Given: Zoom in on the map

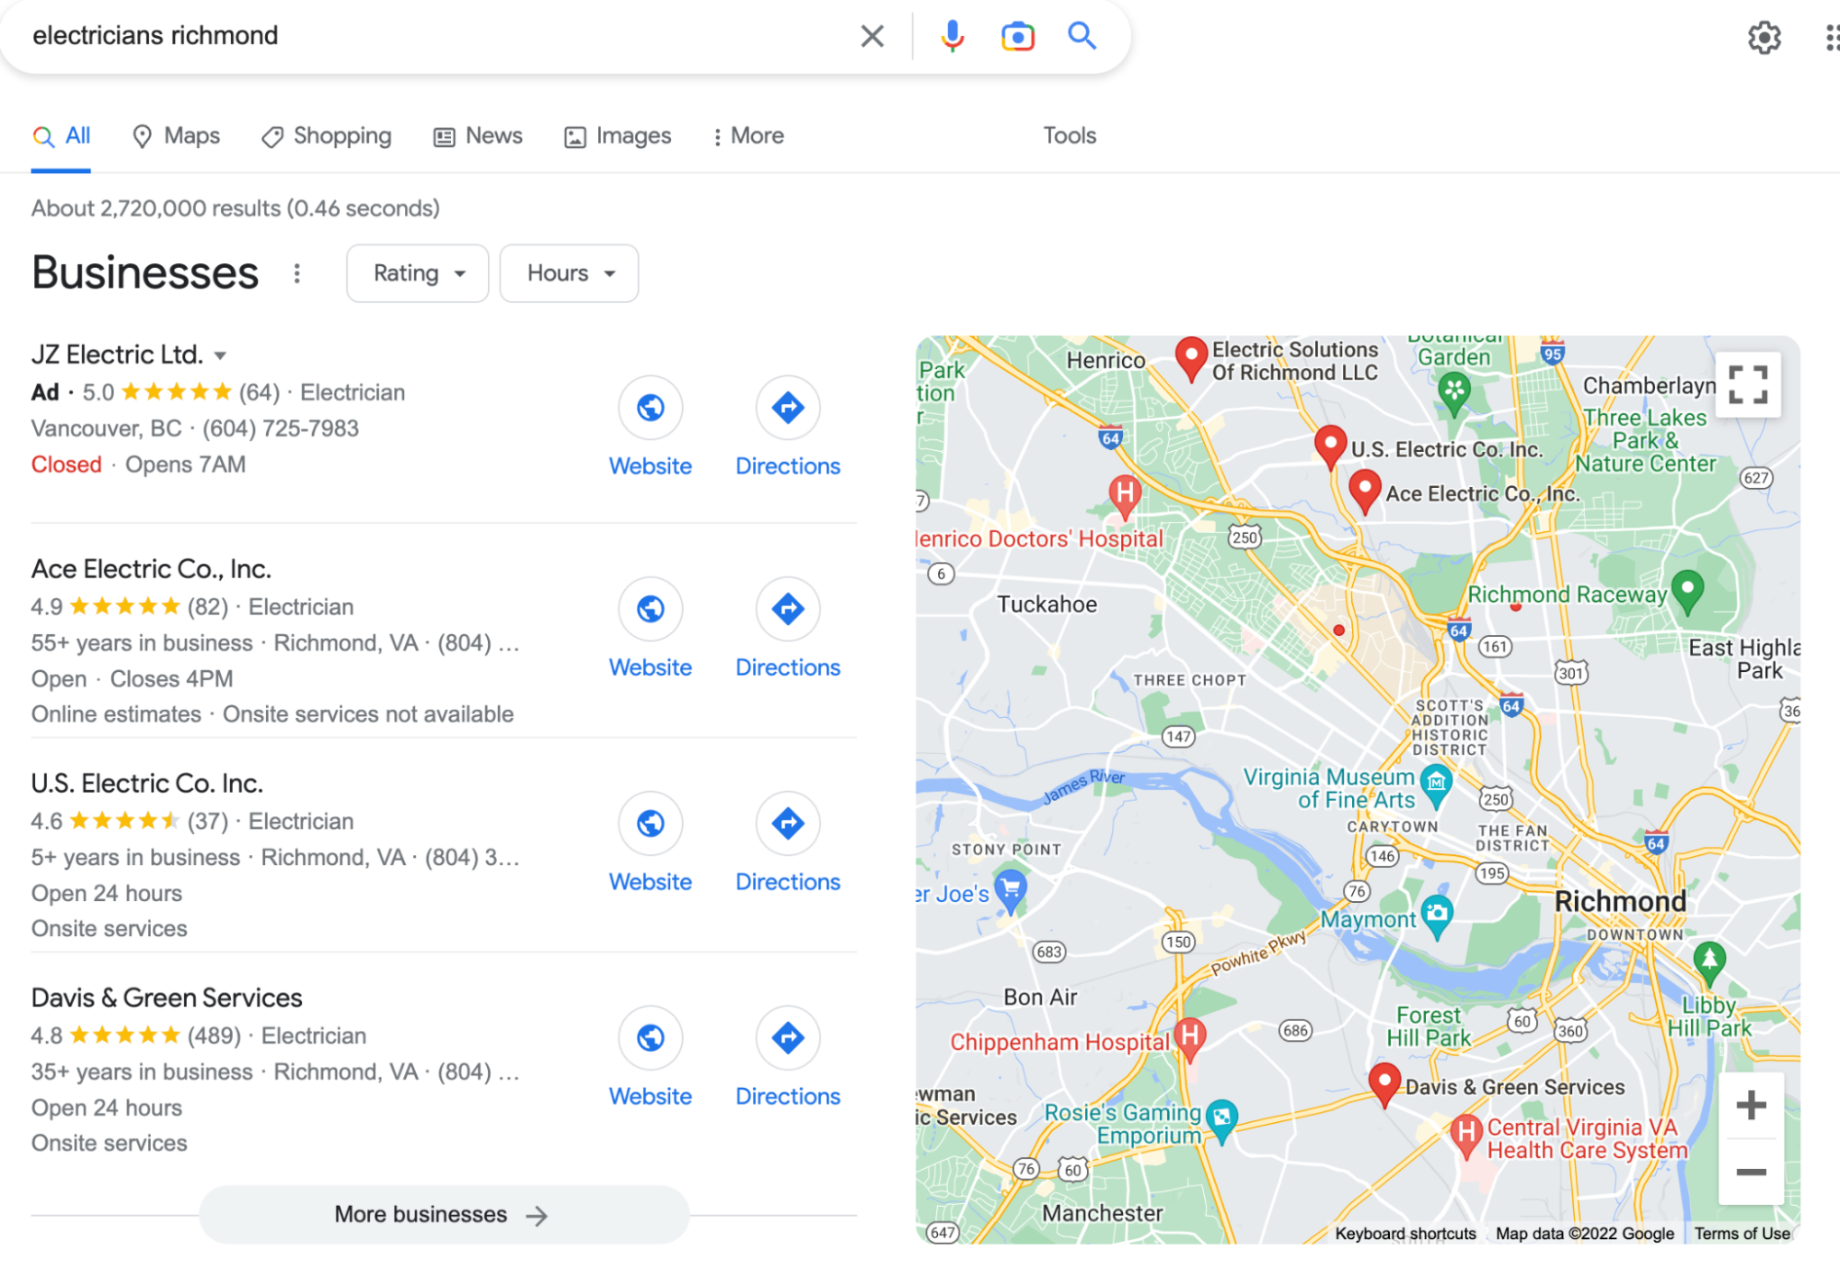Looking at the screenshot, I should (1751, 1104).
